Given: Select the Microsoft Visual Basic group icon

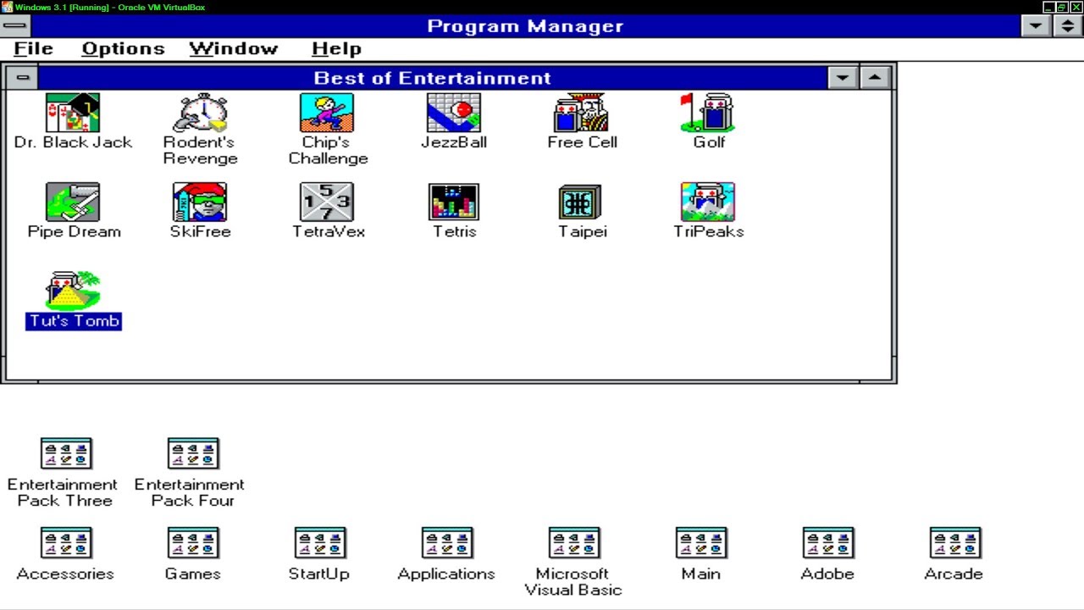Looking at the screenshot, I should click(574, 543).
